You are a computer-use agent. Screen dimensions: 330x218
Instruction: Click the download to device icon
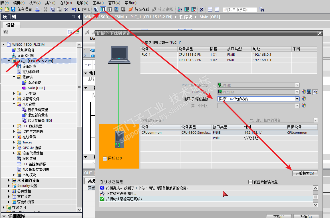[103, 9]
